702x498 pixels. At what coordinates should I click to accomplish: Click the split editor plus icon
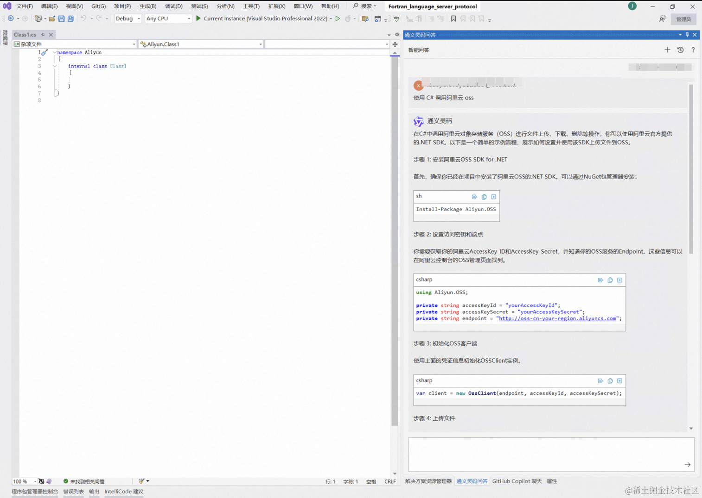click(395, 44)
